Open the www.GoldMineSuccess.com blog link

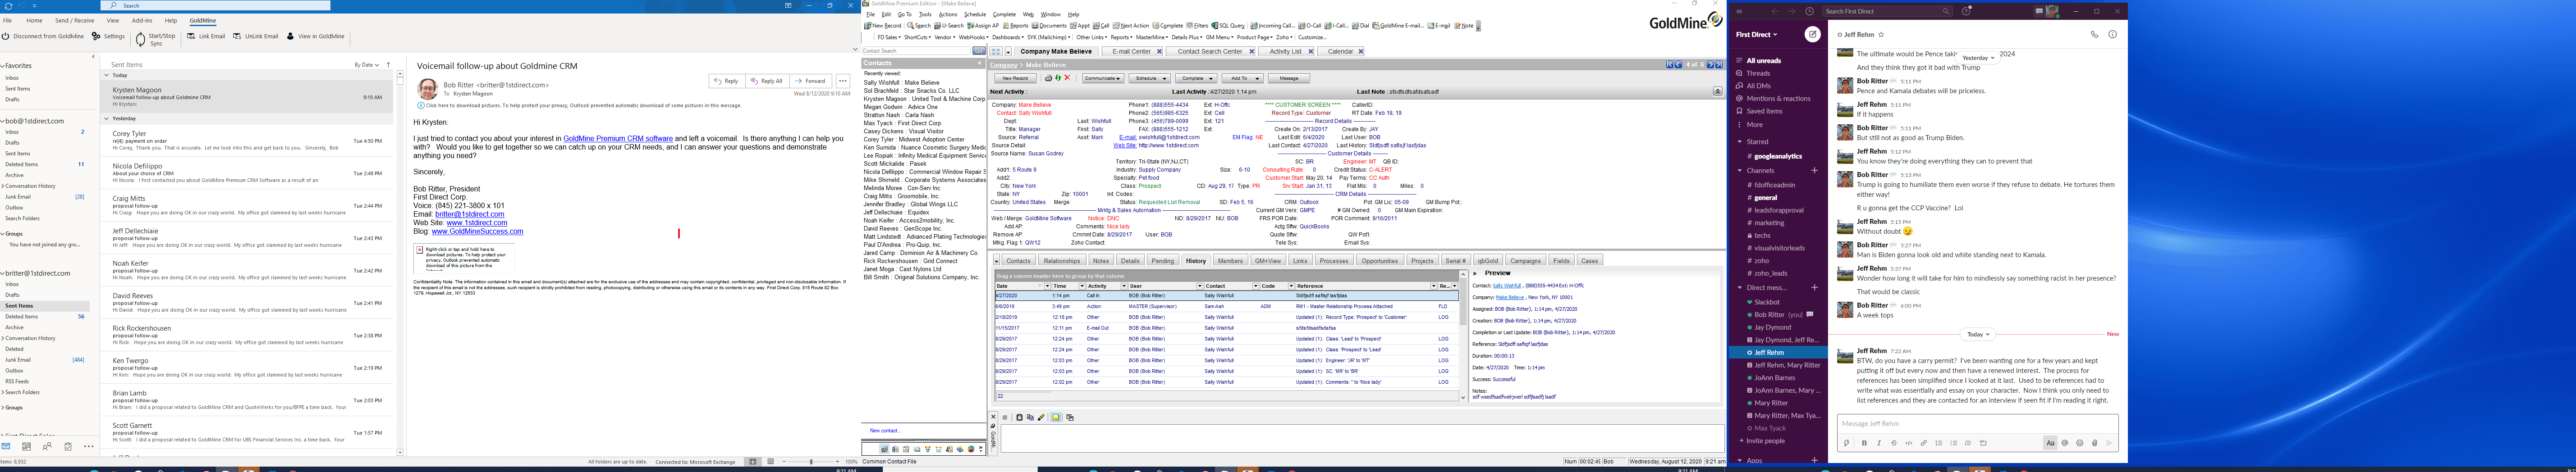tap(477, 232)
